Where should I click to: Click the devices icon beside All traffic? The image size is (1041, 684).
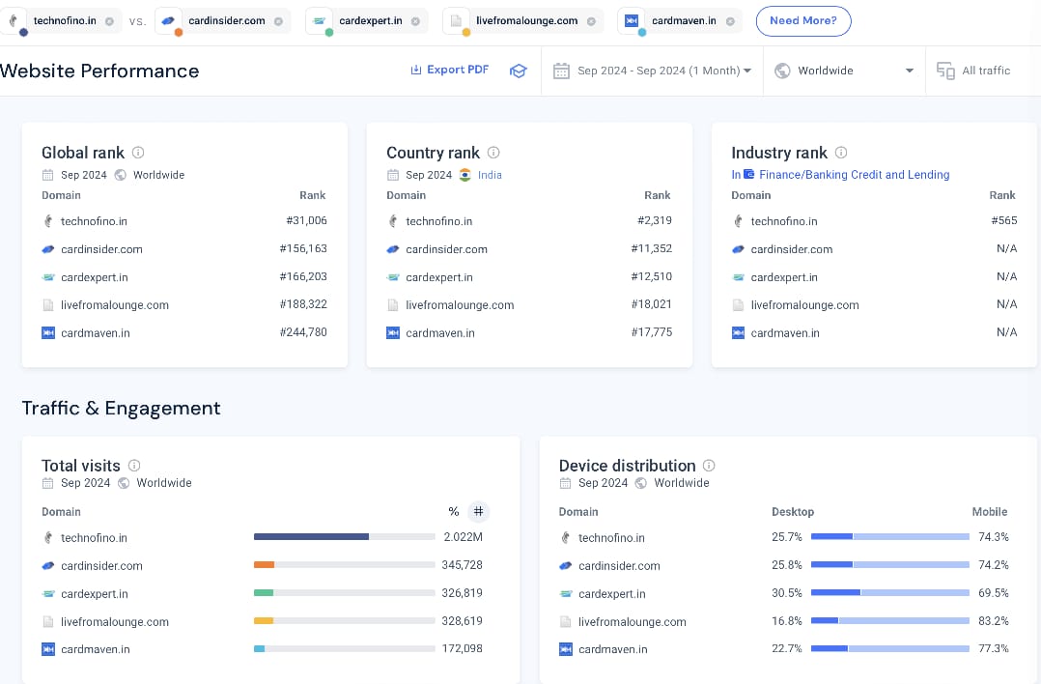(945, 71)
